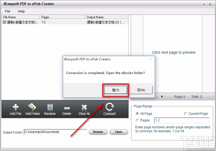Screen dimensions: 216x151
Task: Go to next preview page arrow
Action: coord(162,97)
